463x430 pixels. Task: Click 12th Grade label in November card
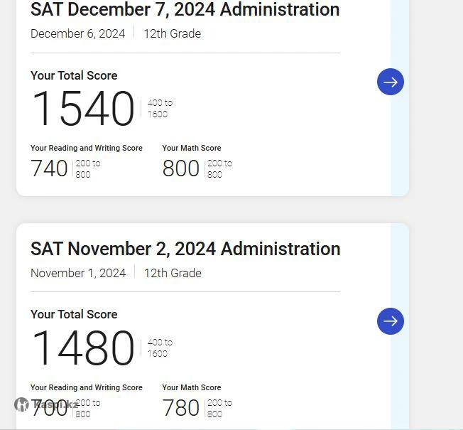173,273
